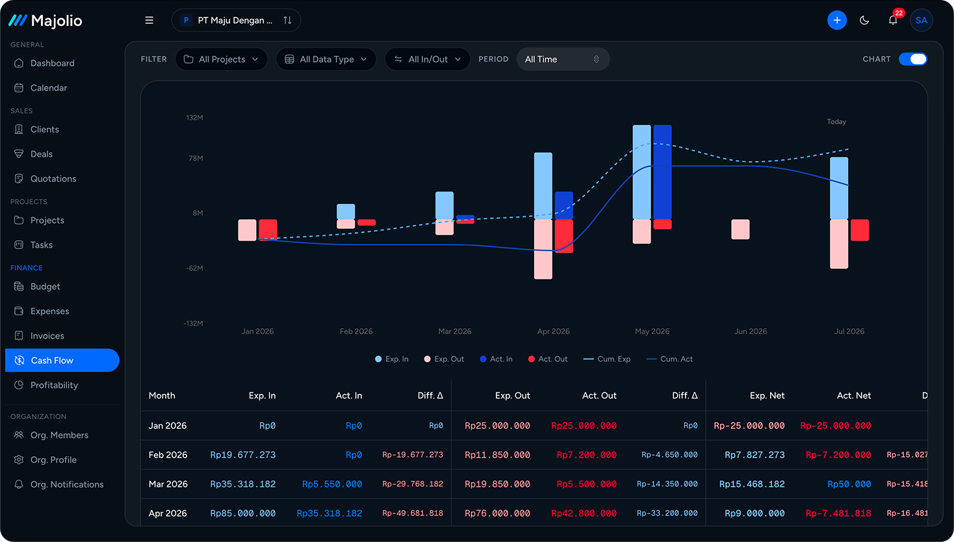Click the Quotations document icon

point(19,179)
